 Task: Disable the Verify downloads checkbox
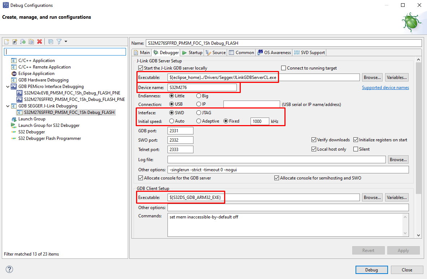[x=314, y=139]
